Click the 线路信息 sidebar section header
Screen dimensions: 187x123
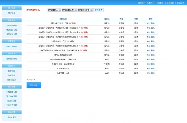[x=12, y=20]
